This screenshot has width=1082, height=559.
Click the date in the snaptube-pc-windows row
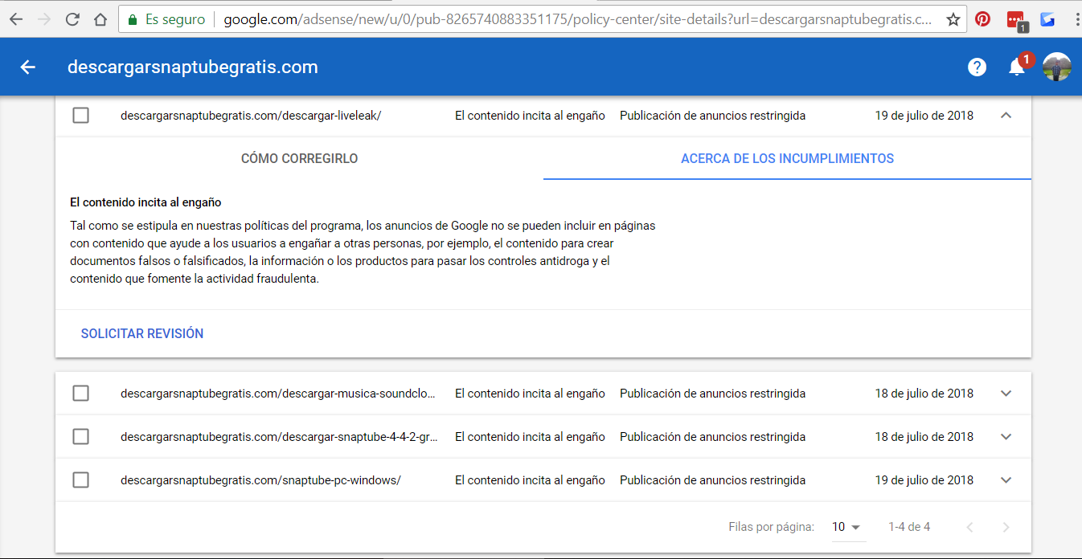pyautogui.click(x=924, y=480)
